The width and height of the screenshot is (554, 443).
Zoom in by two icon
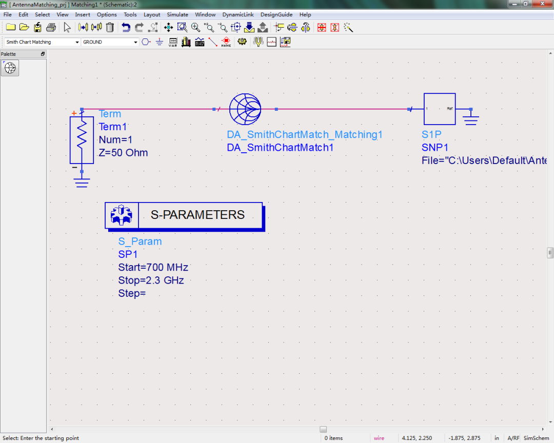tap(209, 27)
